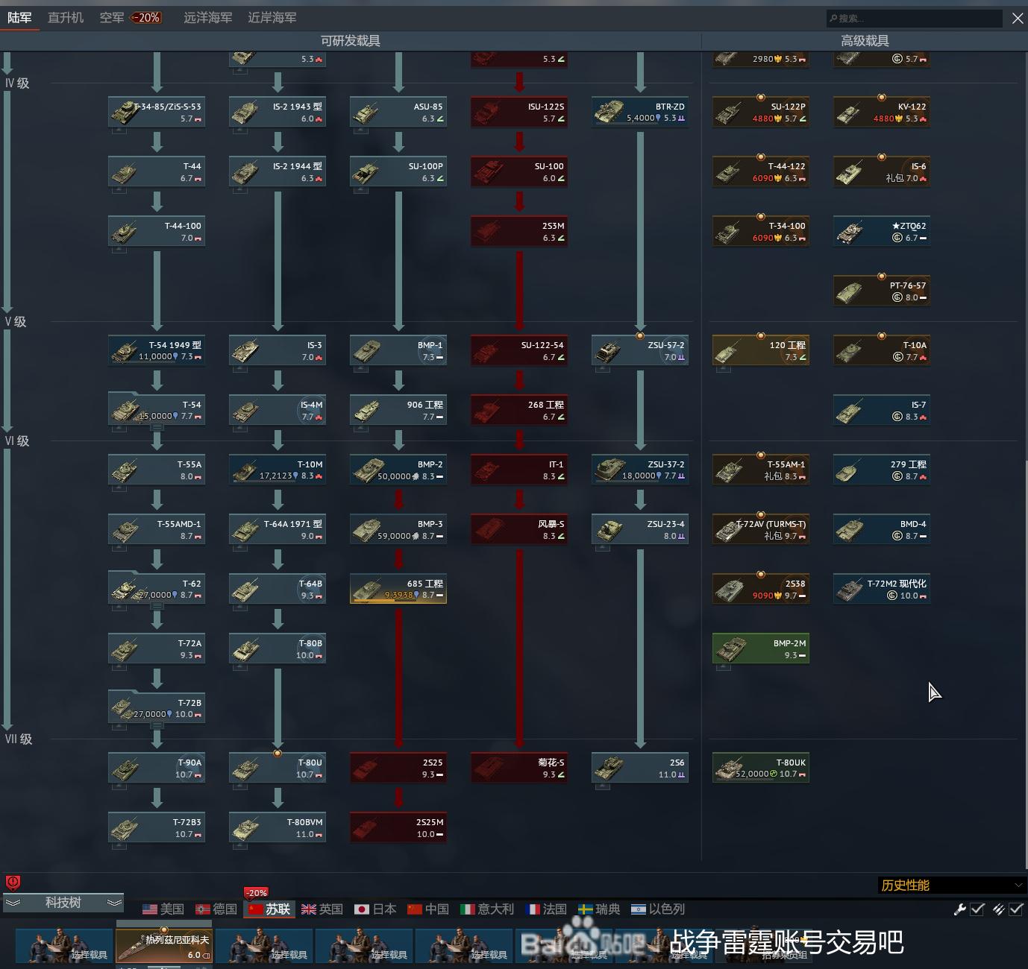
Task: Open the 空军 air force tab
Action: click(x=112, y=17)
